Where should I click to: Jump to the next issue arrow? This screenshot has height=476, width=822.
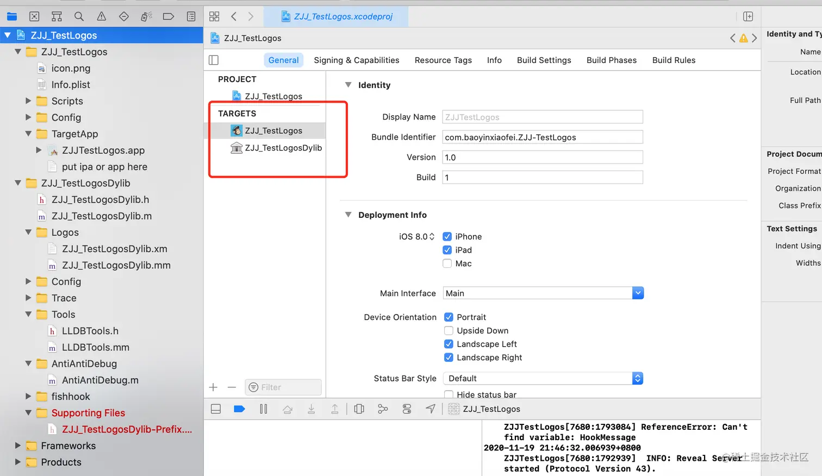click(x=754, y=38)
